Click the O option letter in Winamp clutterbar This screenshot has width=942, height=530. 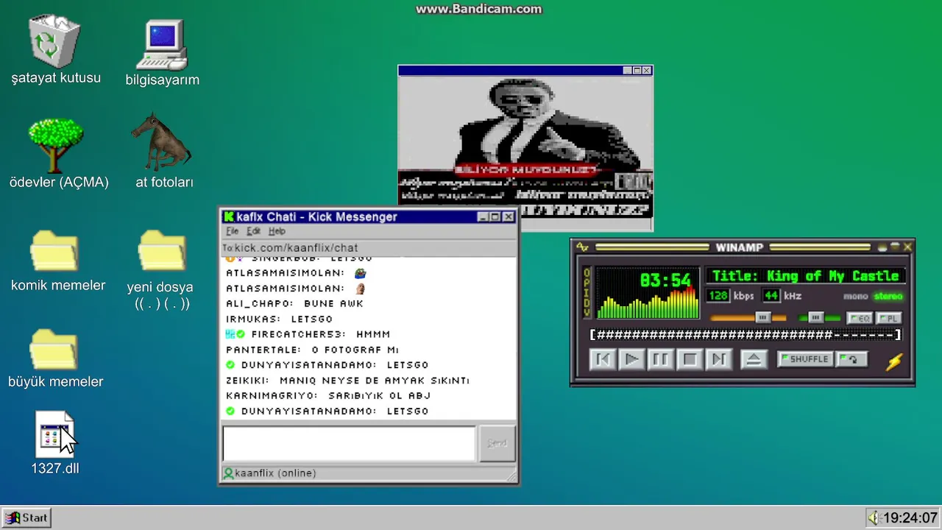pos(587,273)
